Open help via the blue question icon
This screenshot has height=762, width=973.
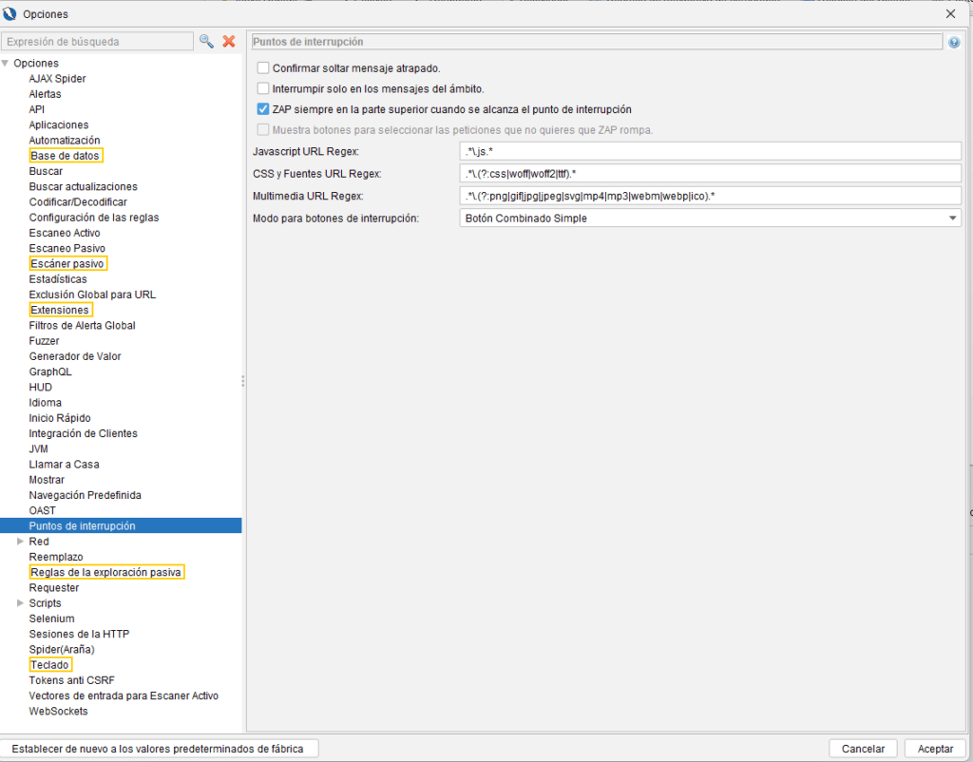coord(954,43)
